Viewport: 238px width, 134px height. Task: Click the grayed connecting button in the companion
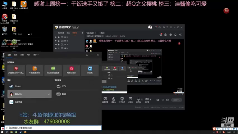pyautogui.click(x=176, y=100)
